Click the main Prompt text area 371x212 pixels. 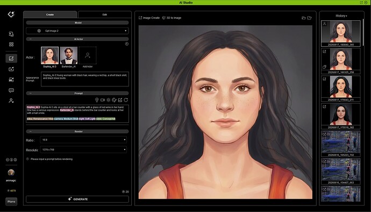click(77, 114)
